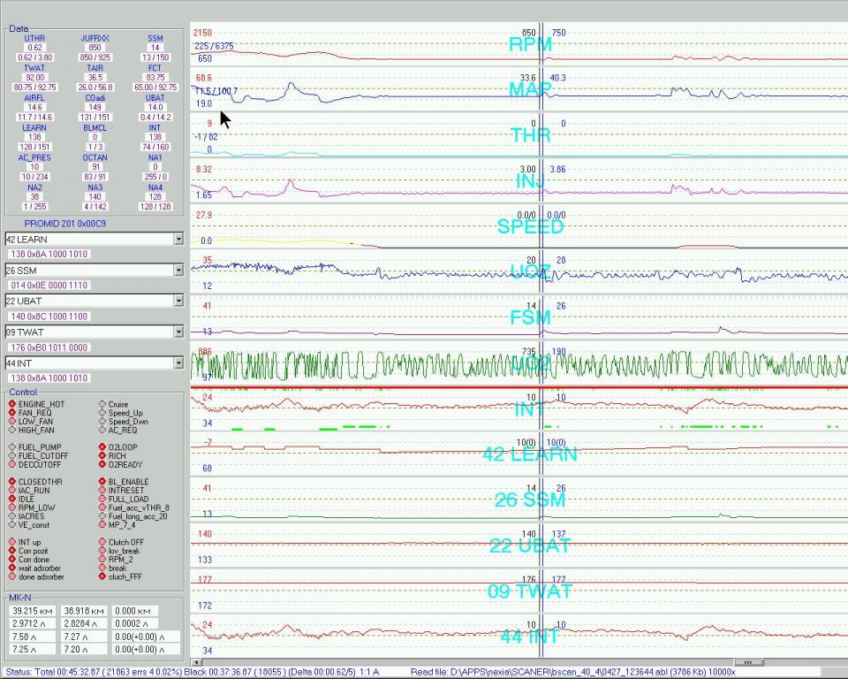The width and height of the screenshot is (848, 679).
Task: Click the FAN_REQ status indicator
Action: (13, 414)
